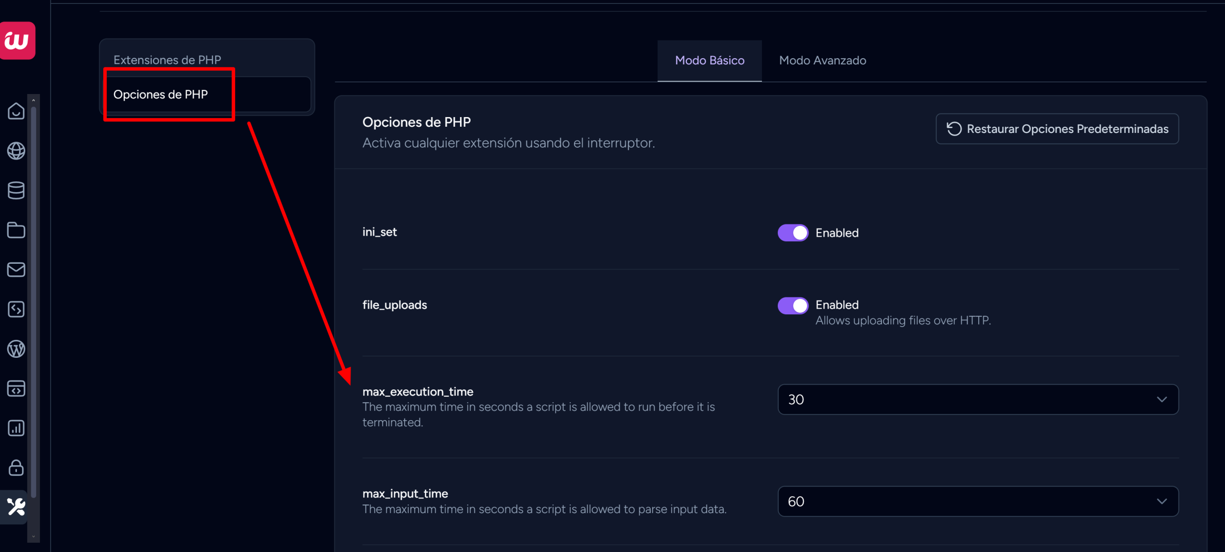Viewport: 1225px width, 552px height.
Task: Select Opciones de PHP menu item
Action: [160, 95]
